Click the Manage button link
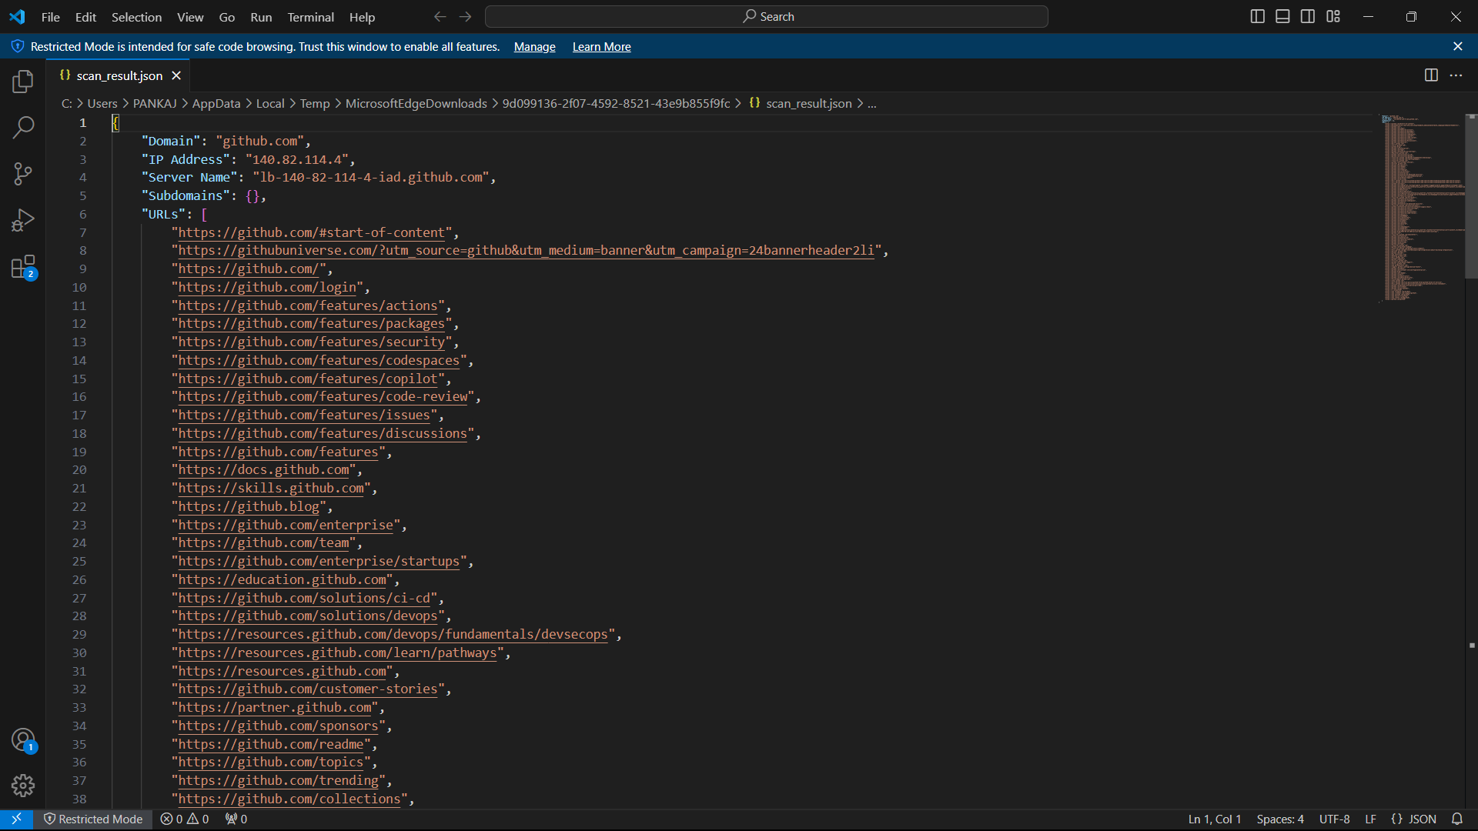 535,47
